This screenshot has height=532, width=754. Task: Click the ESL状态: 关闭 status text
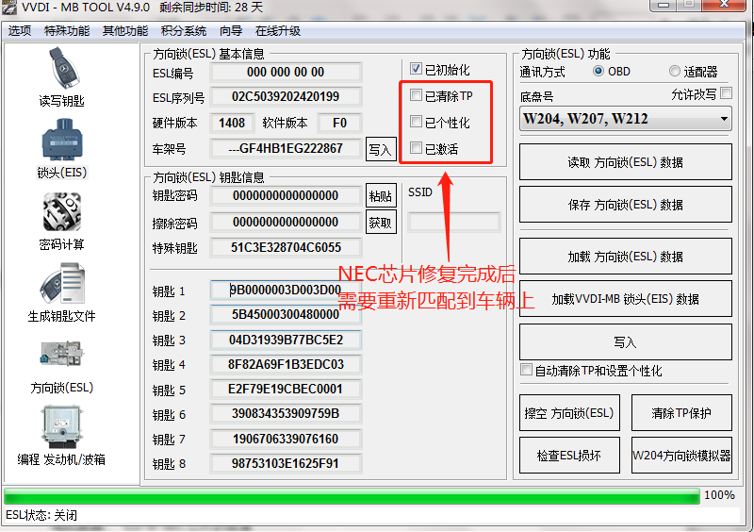[x=41, y=515]
